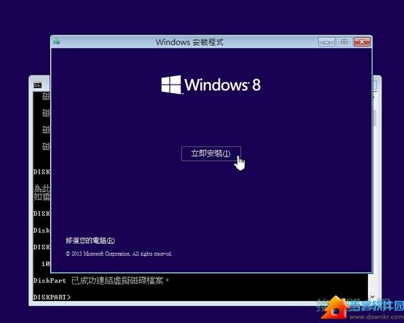Image resolution: width=404 pixels, height=323 pixels.
Task: Click the DISKPART> command prompt line
Action: pyautogui.click(x=52, y=297)
